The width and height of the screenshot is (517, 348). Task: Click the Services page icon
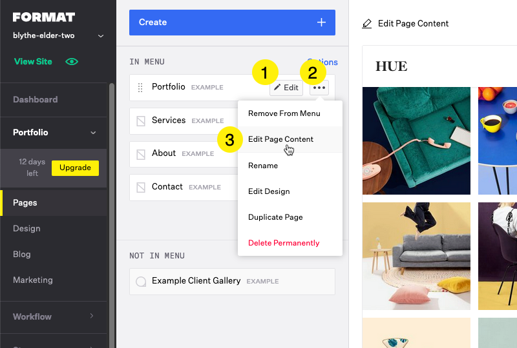(140, 121)
